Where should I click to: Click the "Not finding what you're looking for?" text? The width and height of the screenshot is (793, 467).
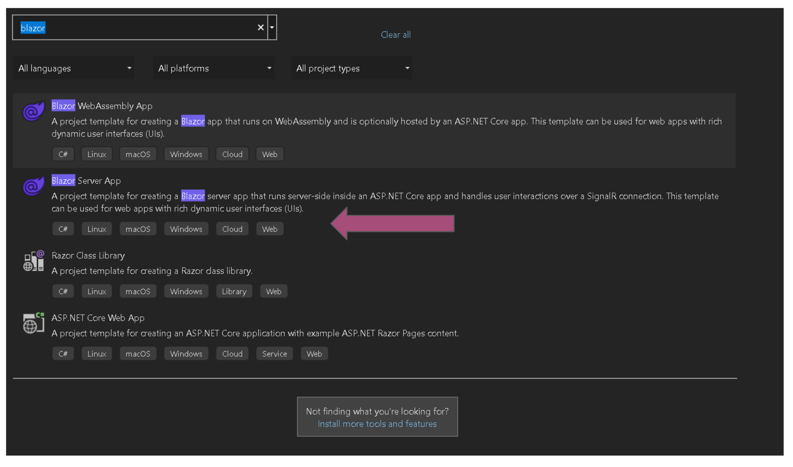[377, 411]
